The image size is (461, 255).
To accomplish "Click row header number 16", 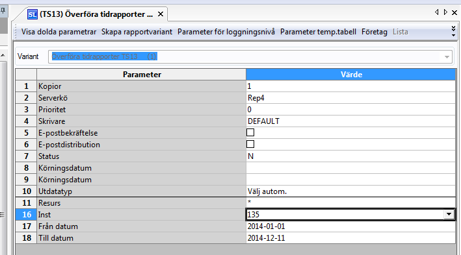I will [26, 215].
